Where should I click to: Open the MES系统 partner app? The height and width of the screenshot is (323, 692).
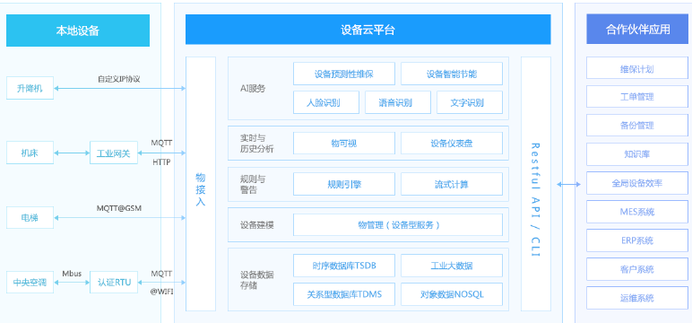[x=637, y=212]
